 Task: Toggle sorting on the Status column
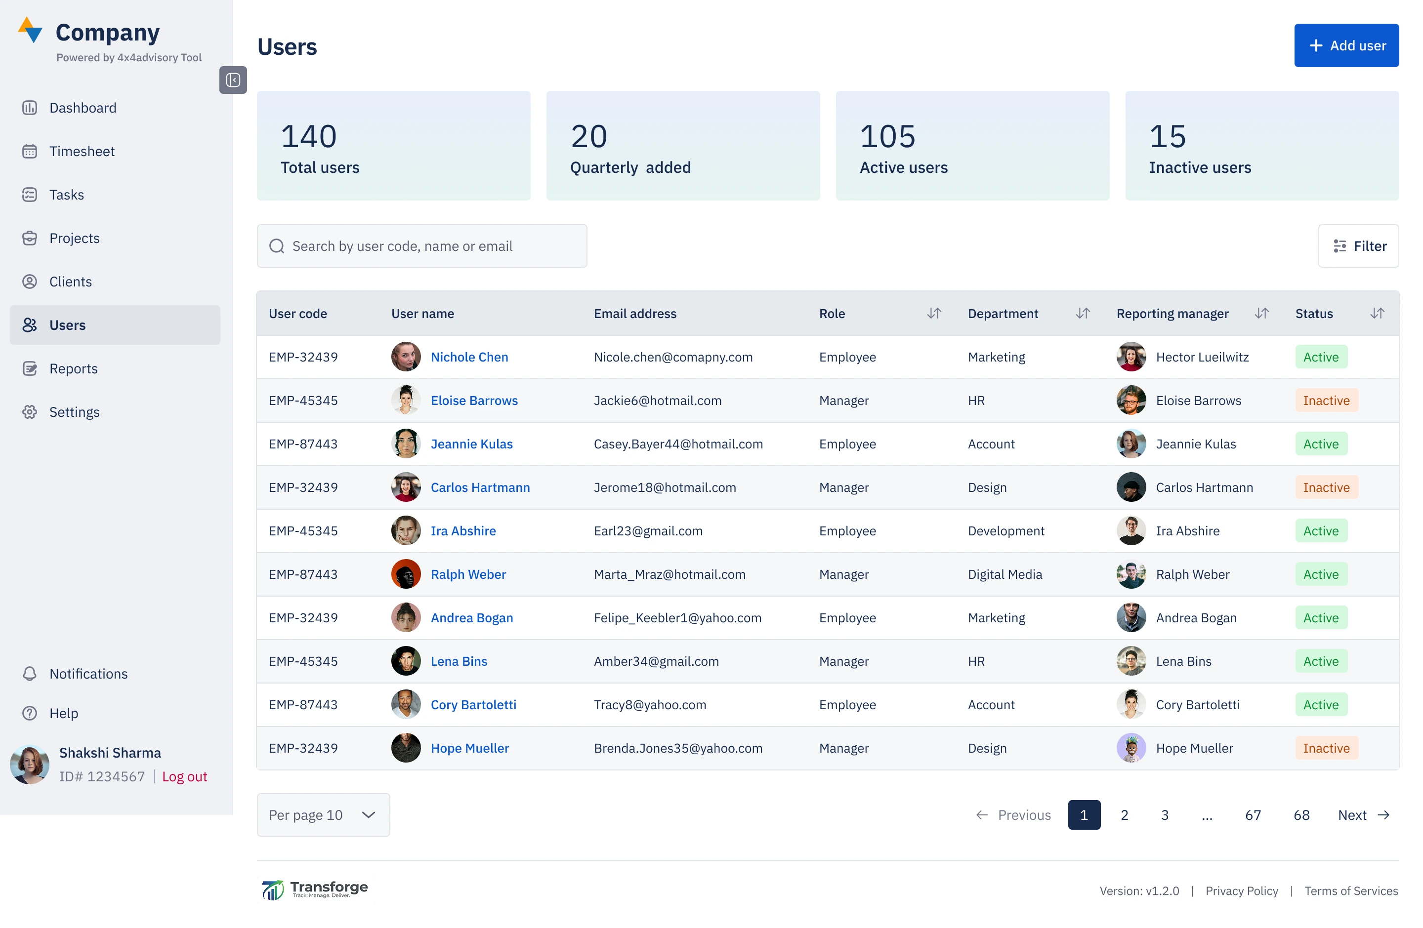pyautogui.click(x=1377, y=313)
